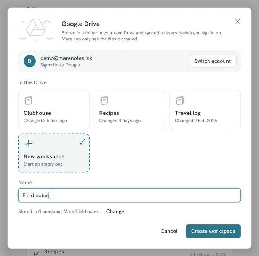This screenshot has height=256, width=259.
Task: Click 'Start an empty one' text
Action: coord(43,164)
